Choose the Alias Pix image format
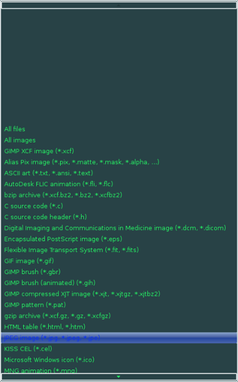Image resolution: width=238 pixels, height=382 pixels. [x=119, y=162]
